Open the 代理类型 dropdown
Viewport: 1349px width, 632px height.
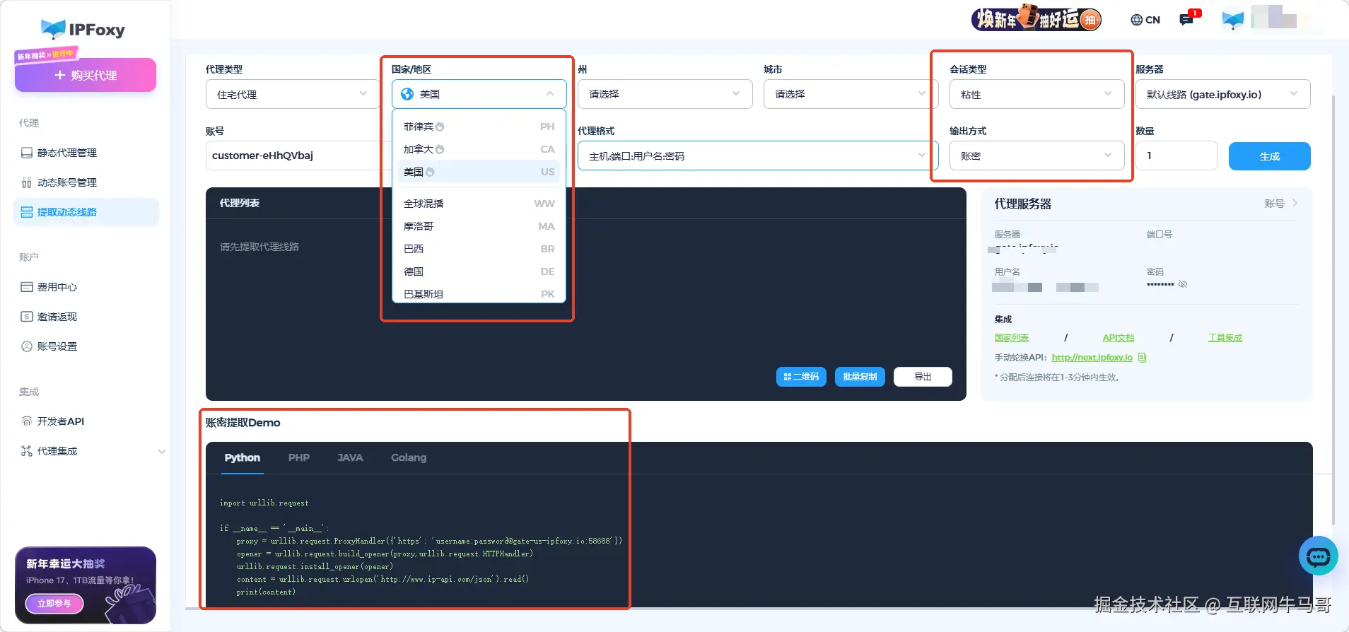(x=292, y=94)
